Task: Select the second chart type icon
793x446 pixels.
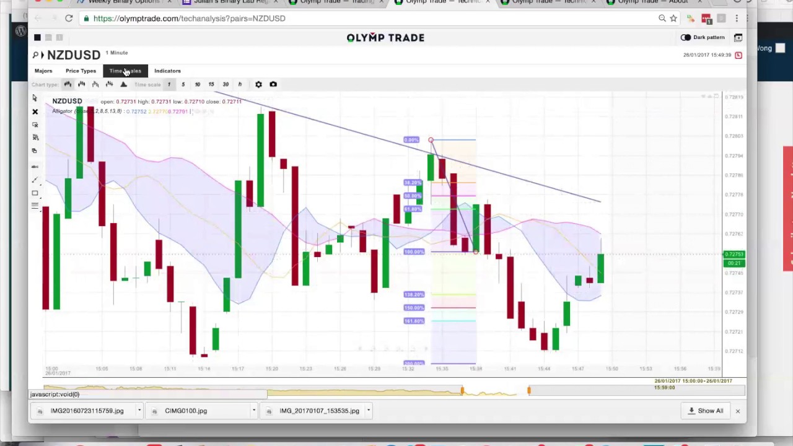Action: coord(81,84)
